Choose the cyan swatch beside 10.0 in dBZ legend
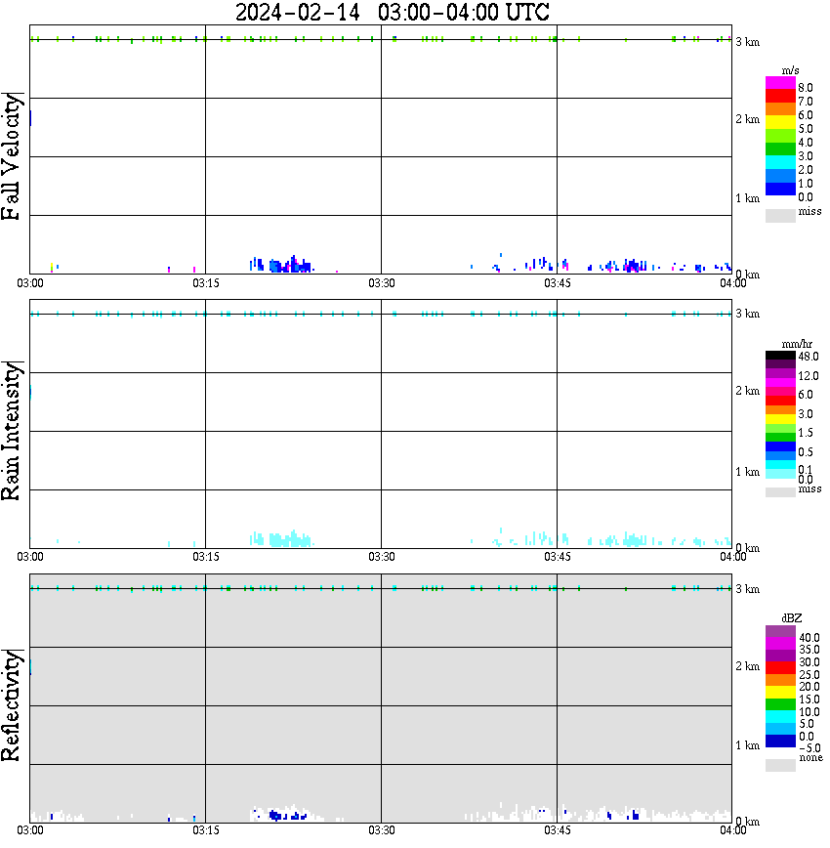The height and width of the screenshot is (848, 830). [x=780, y=717]
